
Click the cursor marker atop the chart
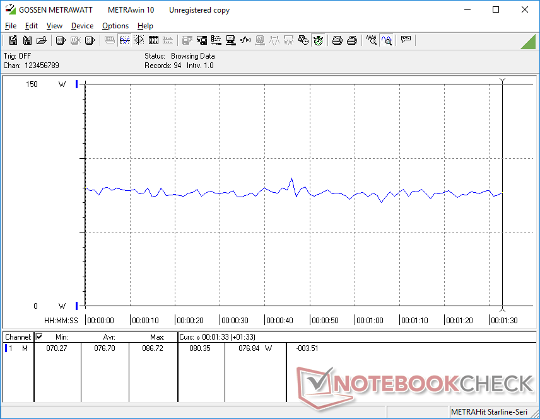502,81
